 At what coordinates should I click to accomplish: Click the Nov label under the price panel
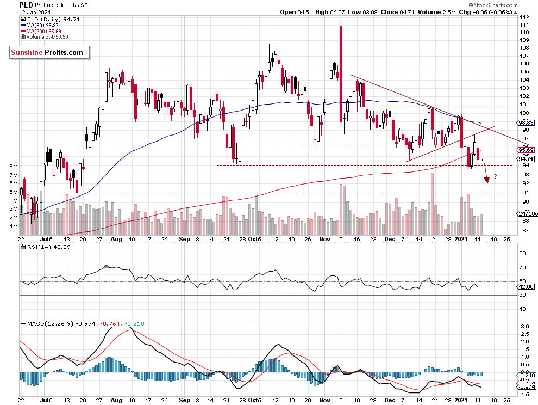tap(324, 240)
